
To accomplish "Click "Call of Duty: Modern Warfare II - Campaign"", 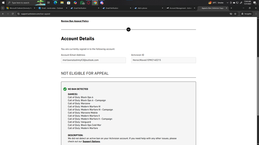I will click(90, 119).
